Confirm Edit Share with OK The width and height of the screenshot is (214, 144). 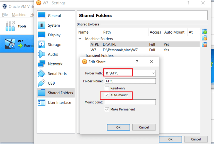tap(118, 127)
